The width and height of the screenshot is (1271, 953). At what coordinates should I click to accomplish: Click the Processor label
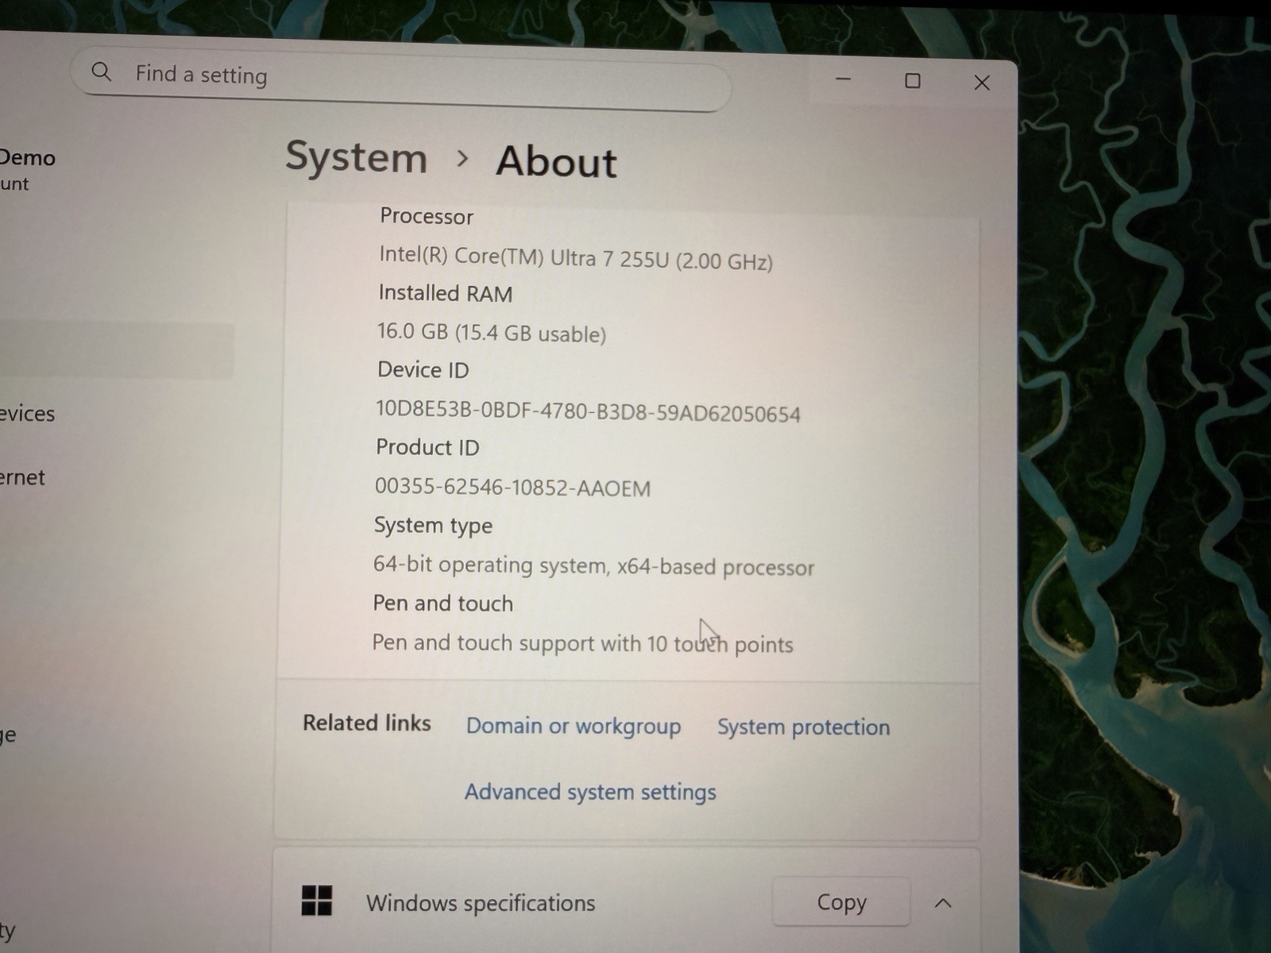point(427,216)
